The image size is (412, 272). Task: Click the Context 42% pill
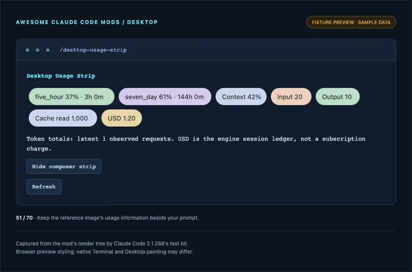(241, 97)
